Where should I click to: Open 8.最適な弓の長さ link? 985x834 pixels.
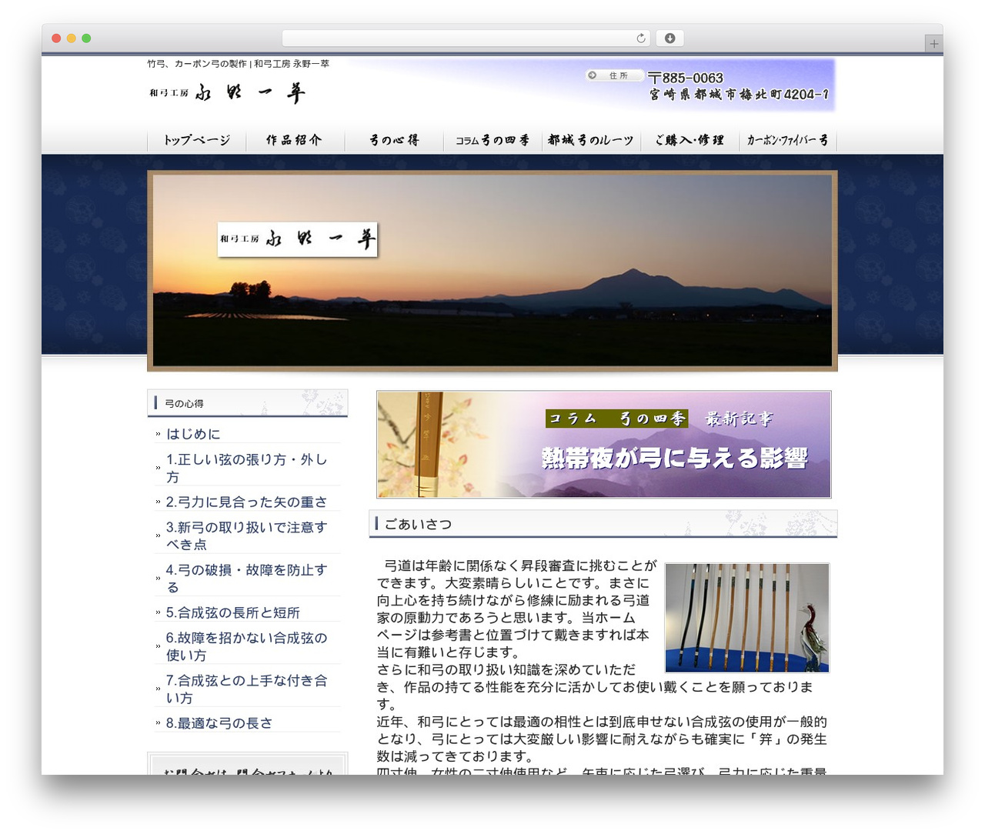219,723
